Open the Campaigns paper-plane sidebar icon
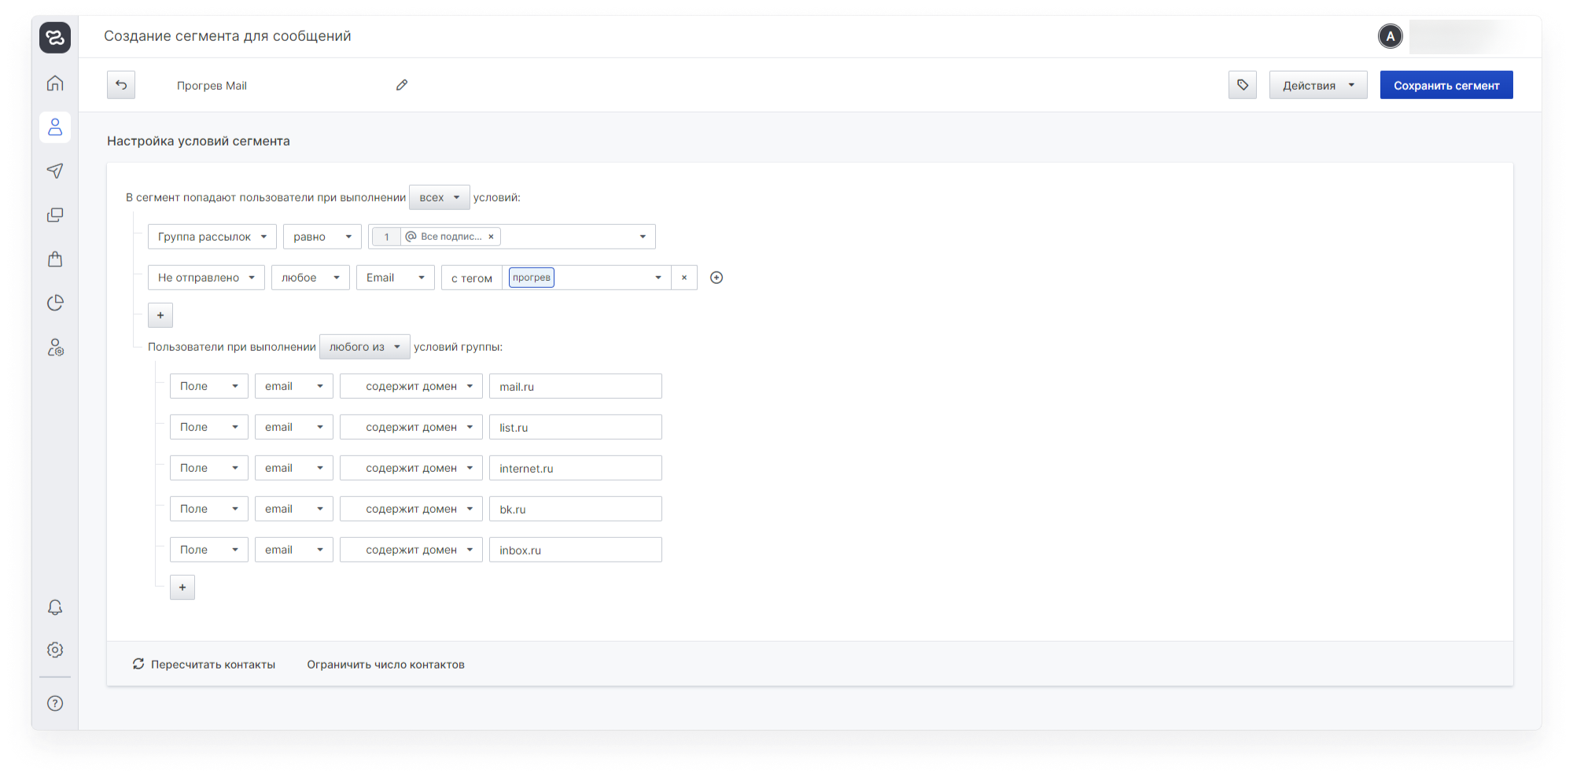1573x777 pixels. tap(55, 171)
